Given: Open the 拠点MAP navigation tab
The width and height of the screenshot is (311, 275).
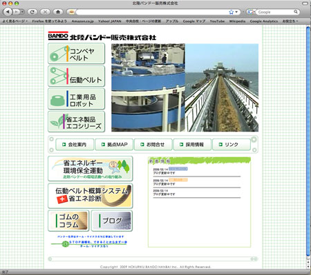Looking at the screenshot, I should click(x=114, y=145).
